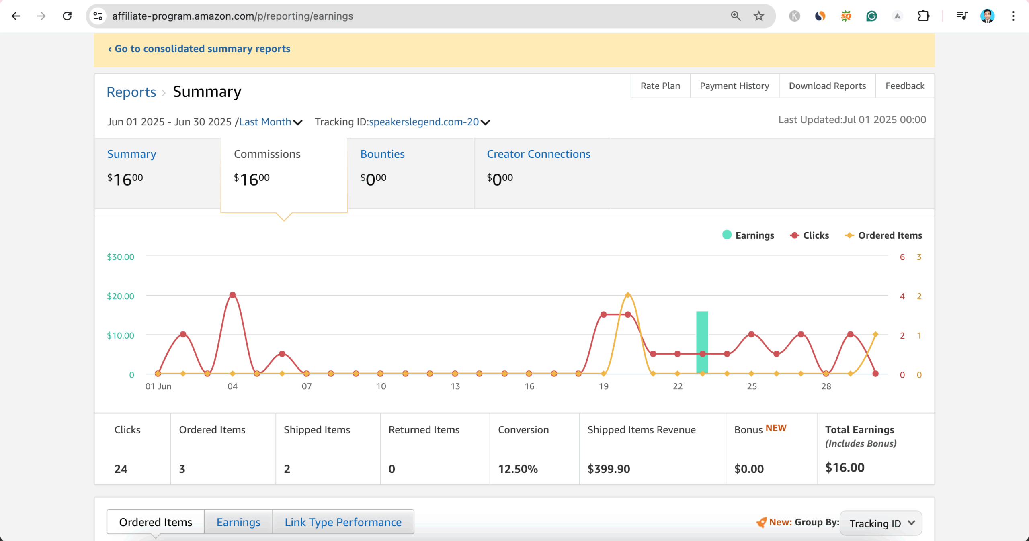
Task: Click Shipped Items Revenue $399.90
Action: [609, 469]
